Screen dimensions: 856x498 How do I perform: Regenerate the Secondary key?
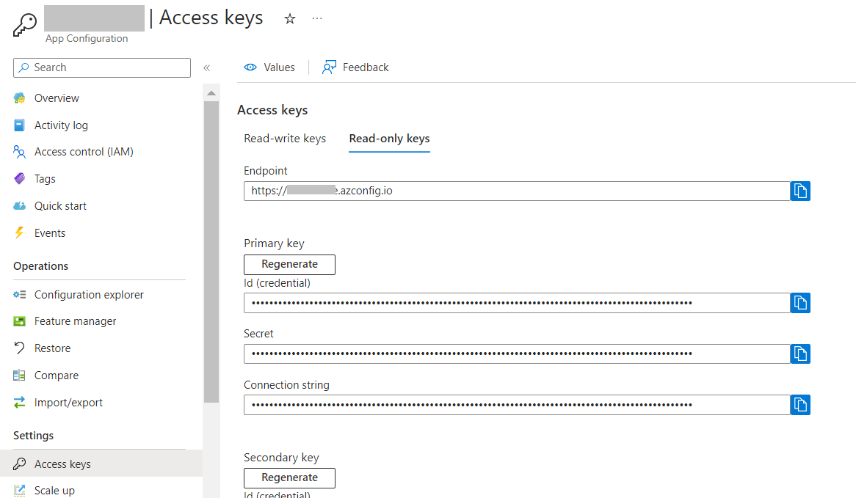(x=289, y=477)
